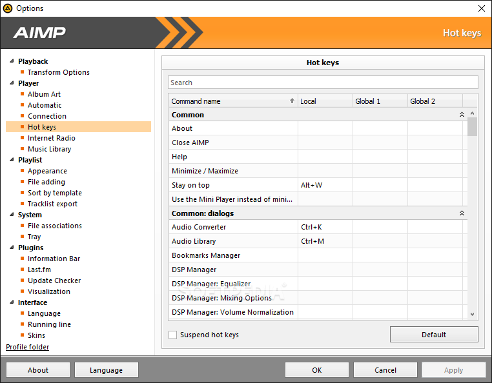Click the OK button
492x383 pixels.
tap(317, 370)
